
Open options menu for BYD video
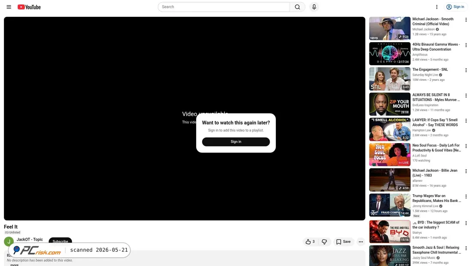[466, 223]
